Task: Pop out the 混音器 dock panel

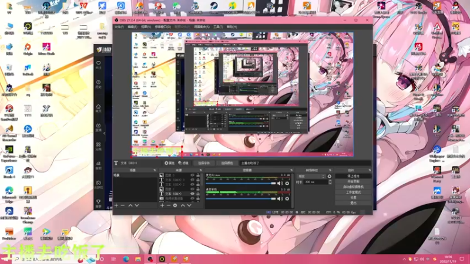Action: pos(291,170)
